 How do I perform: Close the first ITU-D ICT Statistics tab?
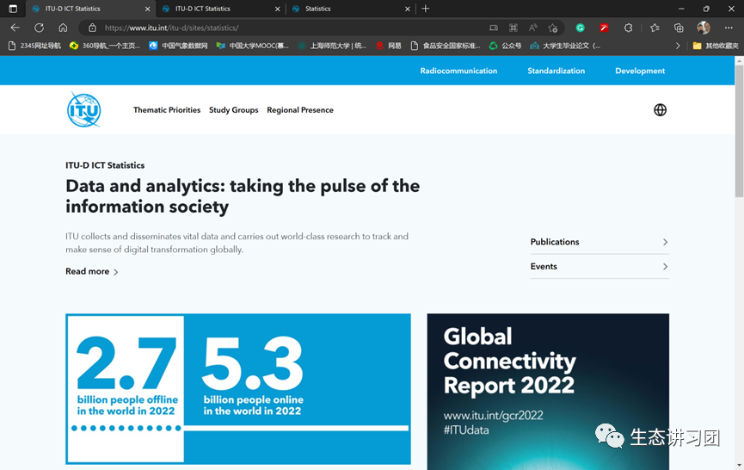(148, 9)
